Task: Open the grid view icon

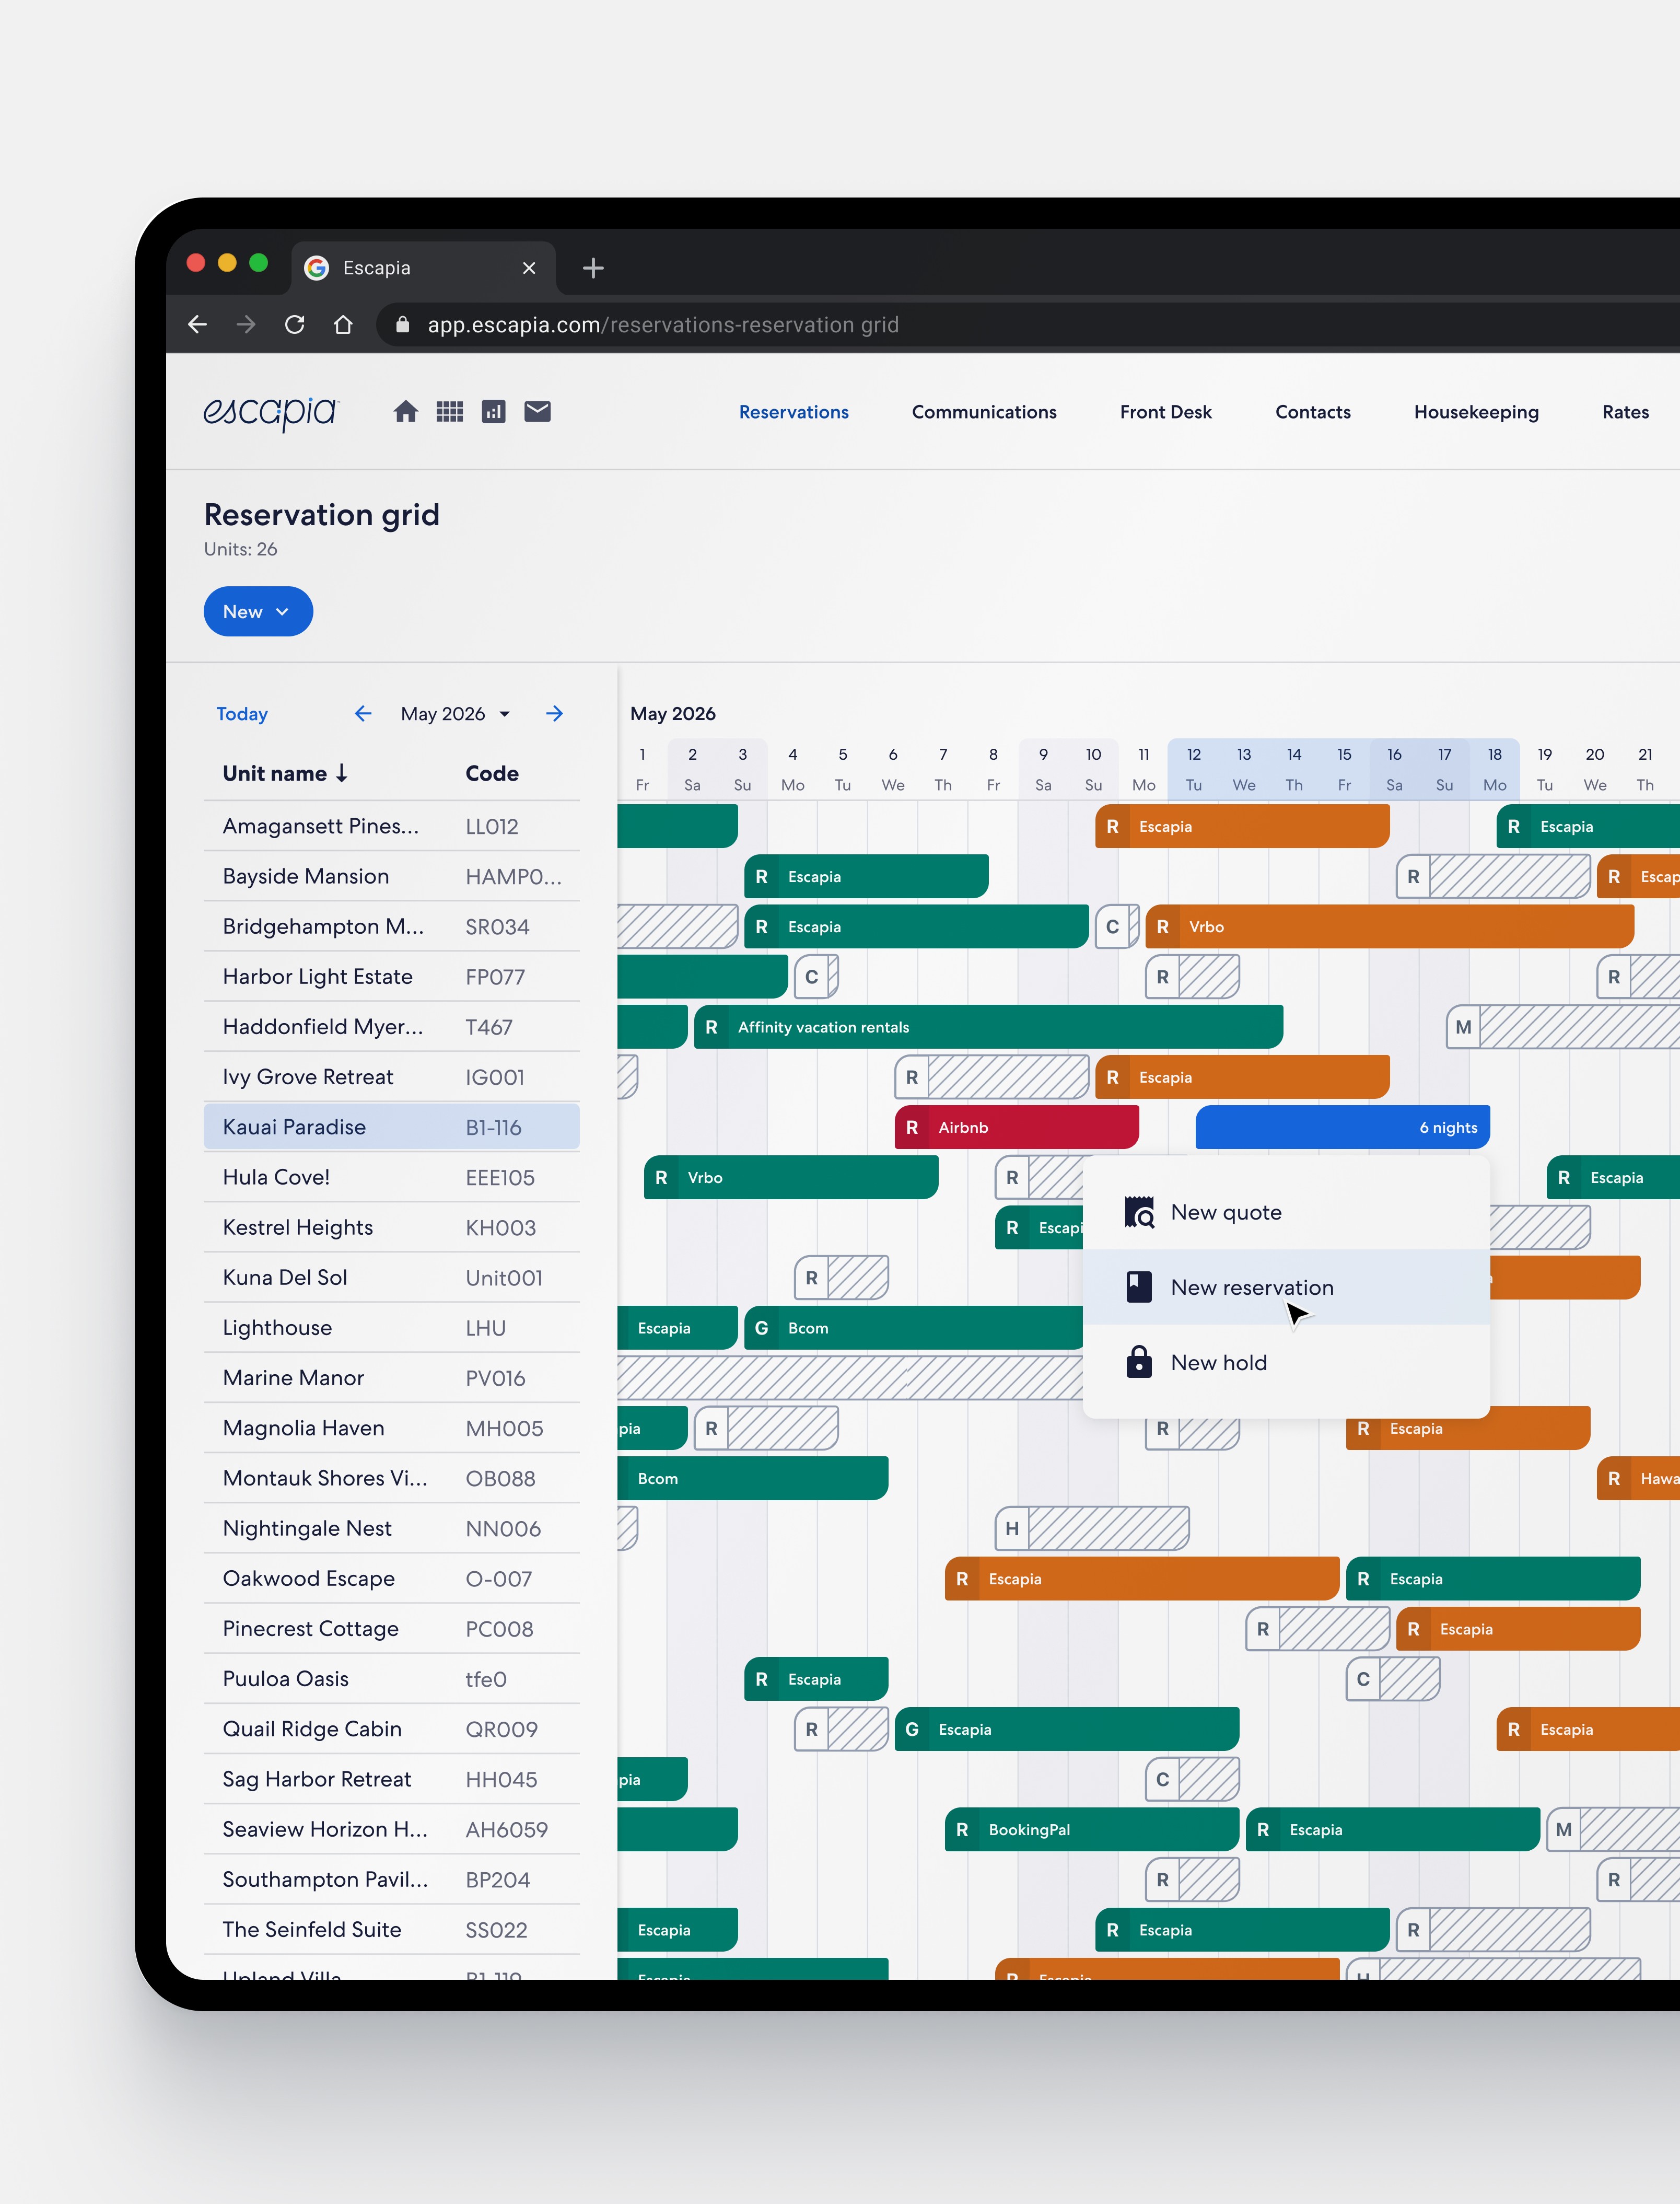Action: 449,412
